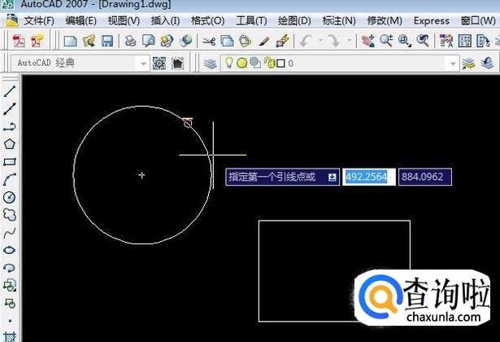Click the Match Properties brush icon

coord(263,41)
